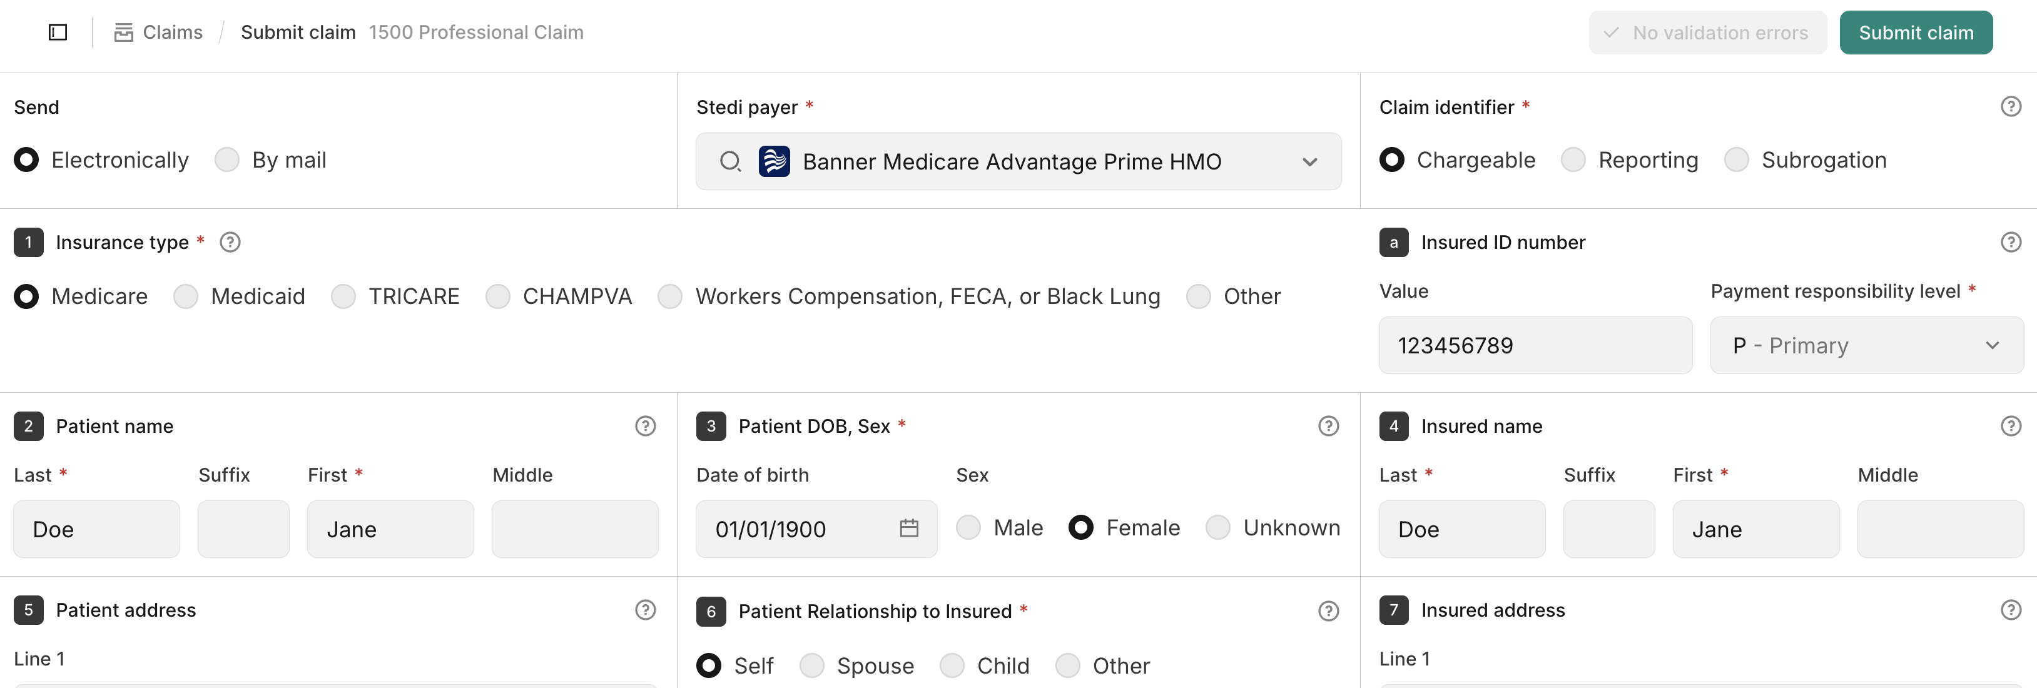This screenshot has width=2037, height=688.
Task: Click the Submit claim button
Action: click(1915, 33)
